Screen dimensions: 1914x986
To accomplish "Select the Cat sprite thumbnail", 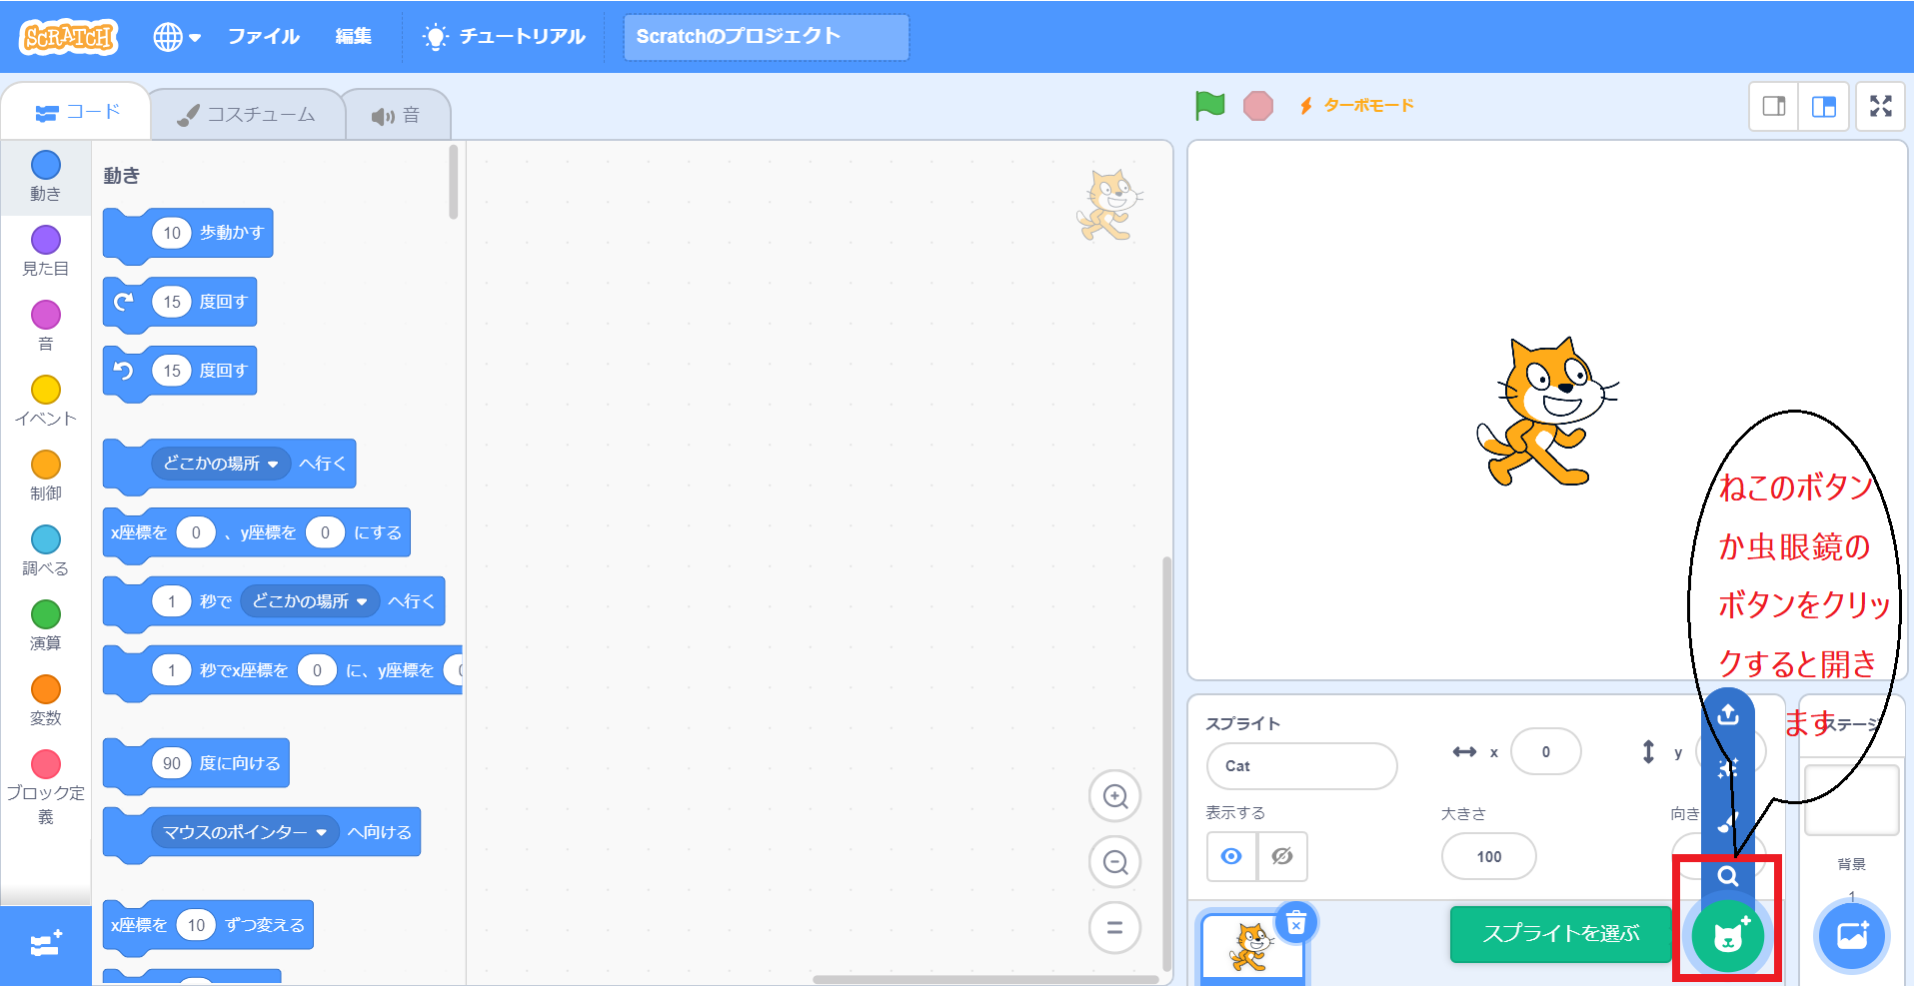I will tap(1251, 947).
